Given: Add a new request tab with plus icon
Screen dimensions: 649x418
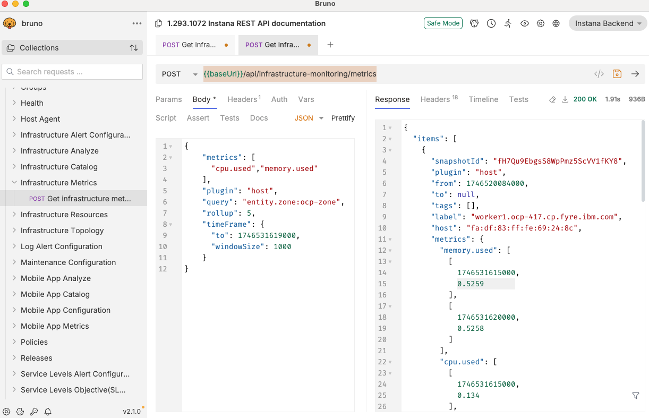Looking at the screenshot, I should [x=330, y=45].
